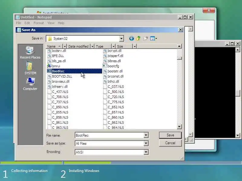Image resolution: width=242 pixels, height=181 pixels.
Task: Select the bootcfg application icon
Action: pyautogui.click(x=105, y=66)
